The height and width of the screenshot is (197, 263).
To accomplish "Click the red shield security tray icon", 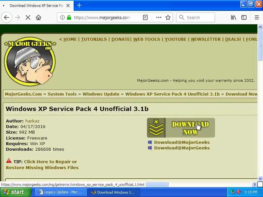I will pyautogui.click(x=239, y=192).
